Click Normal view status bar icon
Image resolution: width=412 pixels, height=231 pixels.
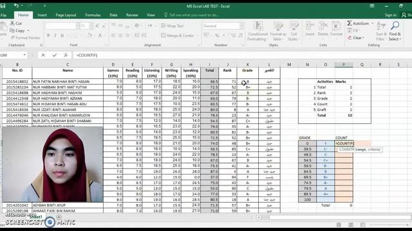coord(339,225)
